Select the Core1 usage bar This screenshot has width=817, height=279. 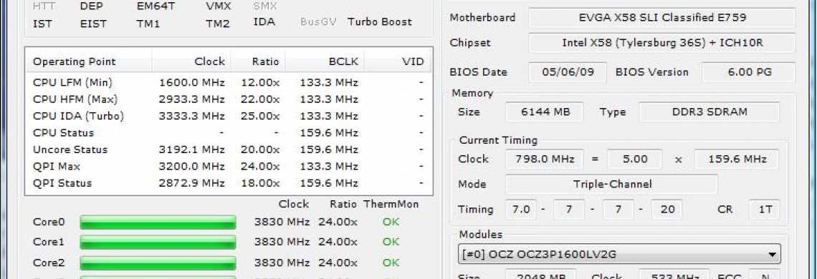[158, 242]
